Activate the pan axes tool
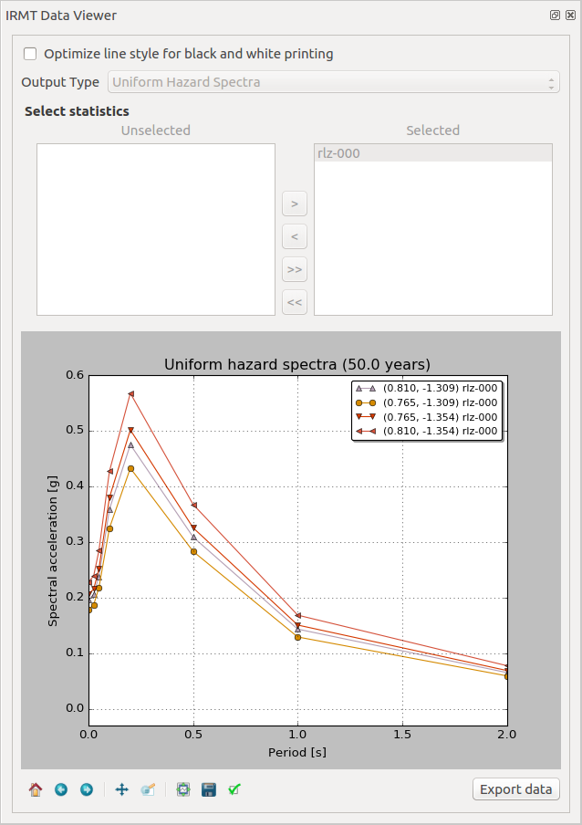This screenshot has width=582, height=825. pos(122,789)
